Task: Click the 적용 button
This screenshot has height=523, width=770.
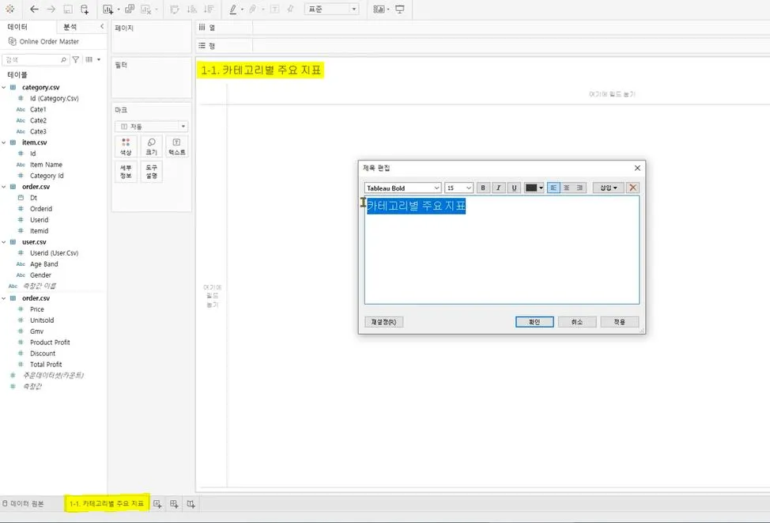Action: (620, 322)
